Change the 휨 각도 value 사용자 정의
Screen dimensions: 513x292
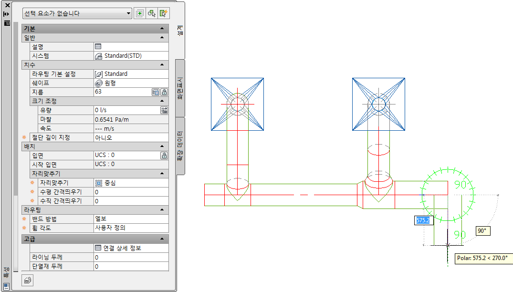(131, 228)
